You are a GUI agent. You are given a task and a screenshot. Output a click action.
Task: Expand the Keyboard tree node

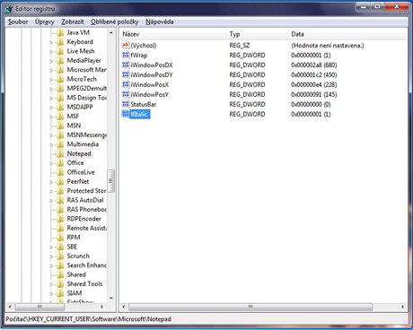pos(51,43)
